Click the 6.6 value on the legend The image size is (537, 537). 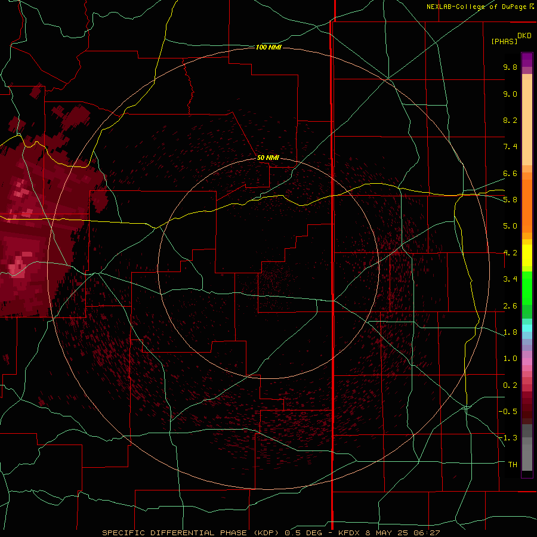(x=510, y=173)
